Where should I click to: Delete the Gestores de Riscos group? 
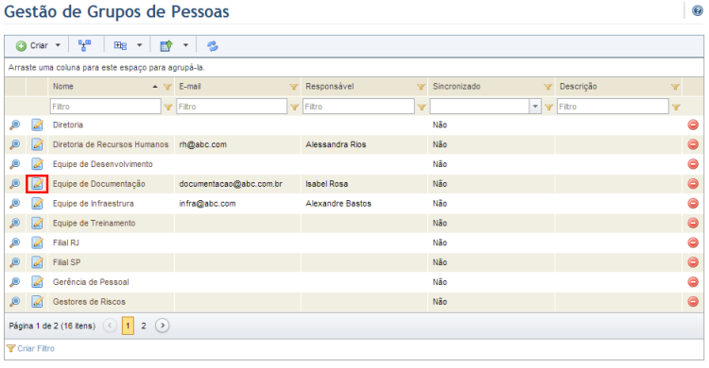[x=693, y=302]
